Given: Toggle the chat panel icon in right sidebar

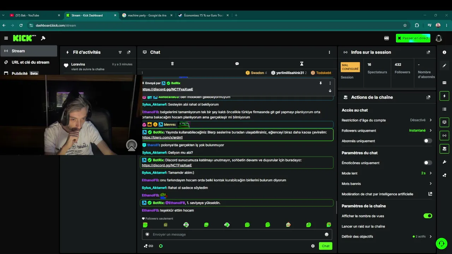Looking at the screenshot, I should [x=444, y=122].
